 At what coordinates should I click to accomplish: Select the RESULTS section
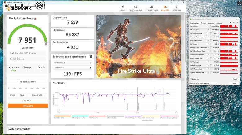click(x=165, y=8)
